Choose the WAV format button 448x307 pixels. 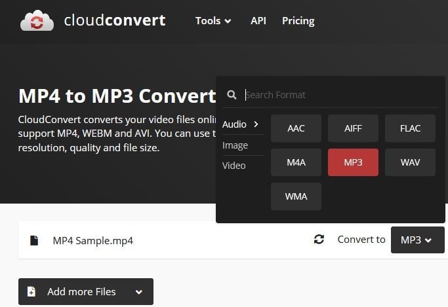coord(411,162)
